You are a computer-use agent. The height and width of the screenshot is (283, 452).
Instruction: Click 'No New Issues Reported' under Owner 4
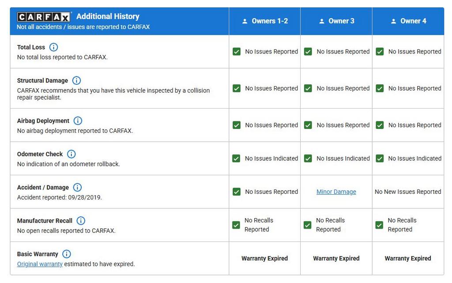coord(408,192)
